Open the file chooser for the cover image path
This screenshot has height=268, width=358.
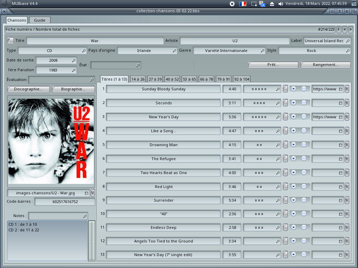(87, 193)
